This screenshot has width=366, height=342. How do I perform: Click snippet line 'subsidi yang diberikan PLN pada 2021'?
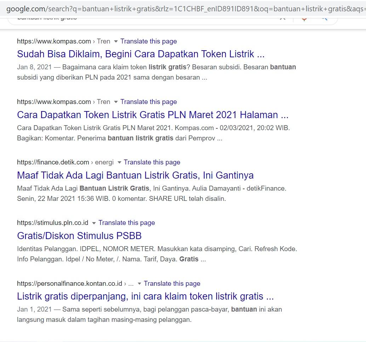pyautogui.click(x=112, y=77)
